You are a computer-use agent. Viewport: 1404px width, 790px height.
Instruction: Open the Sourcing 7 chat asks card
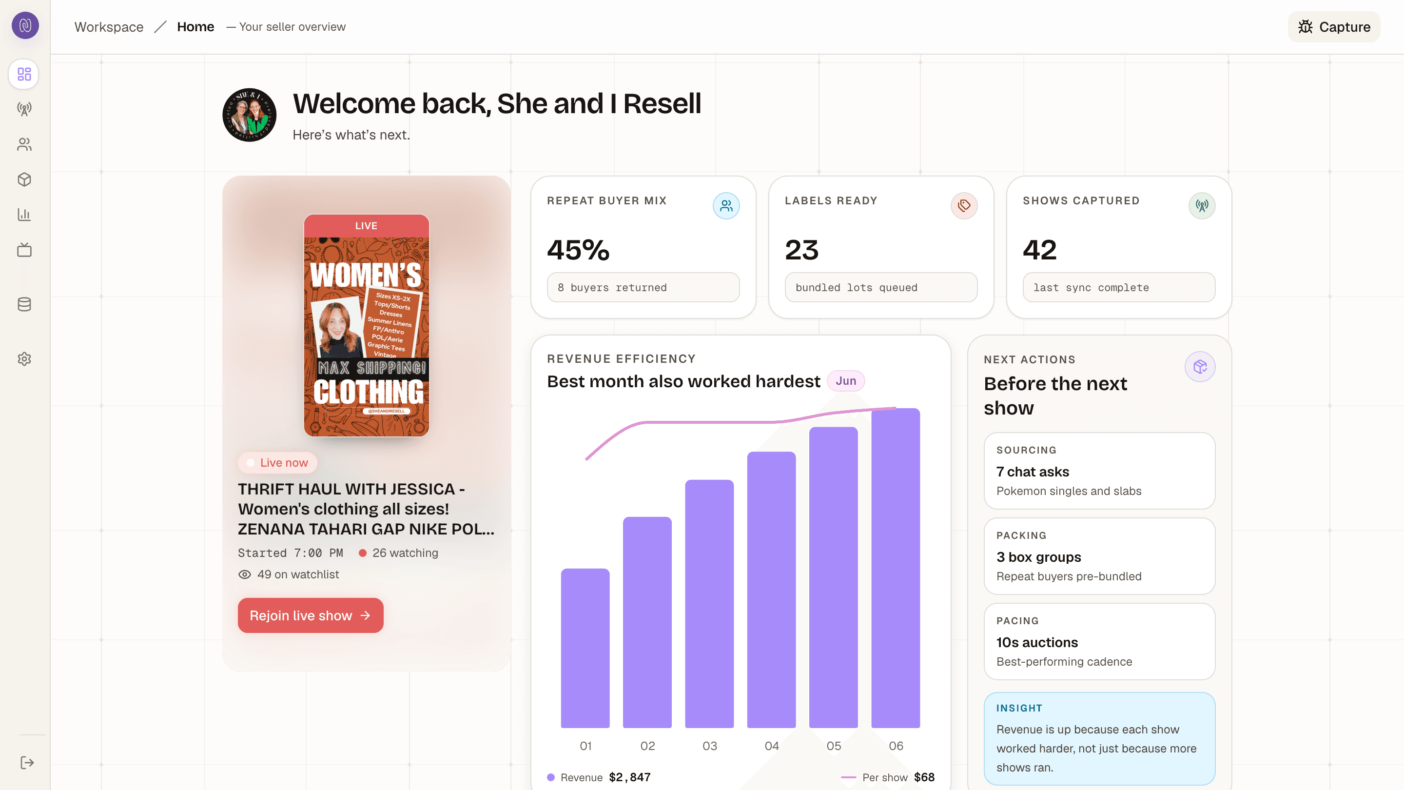(x=1100, y=471)
